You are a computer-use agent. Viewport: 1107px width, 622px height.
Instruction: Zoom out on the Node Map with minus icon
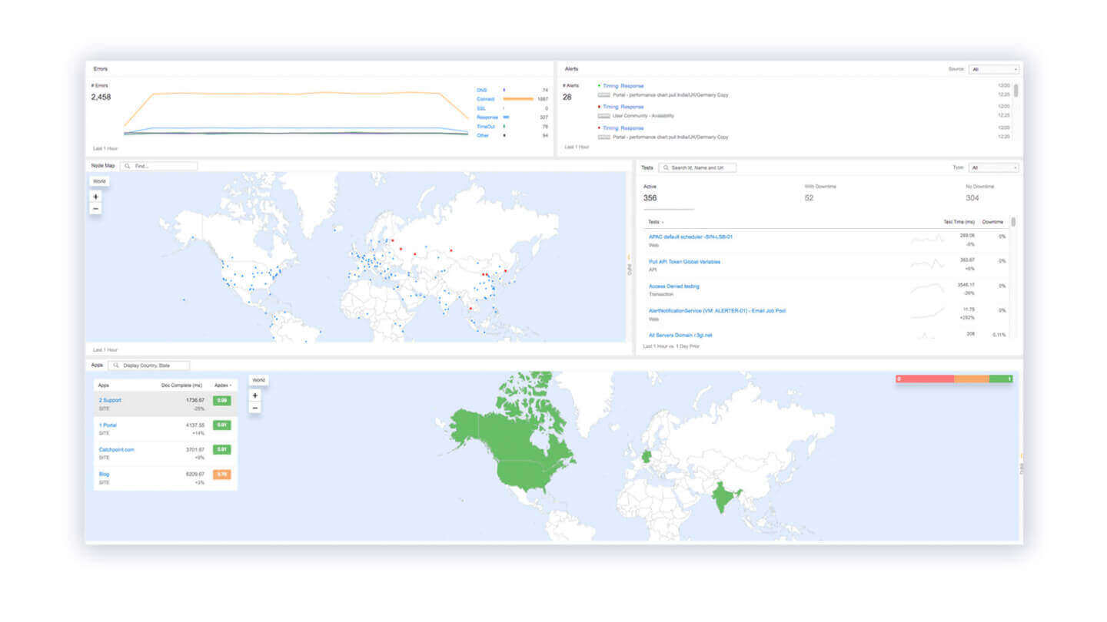[x=95, y=208]
